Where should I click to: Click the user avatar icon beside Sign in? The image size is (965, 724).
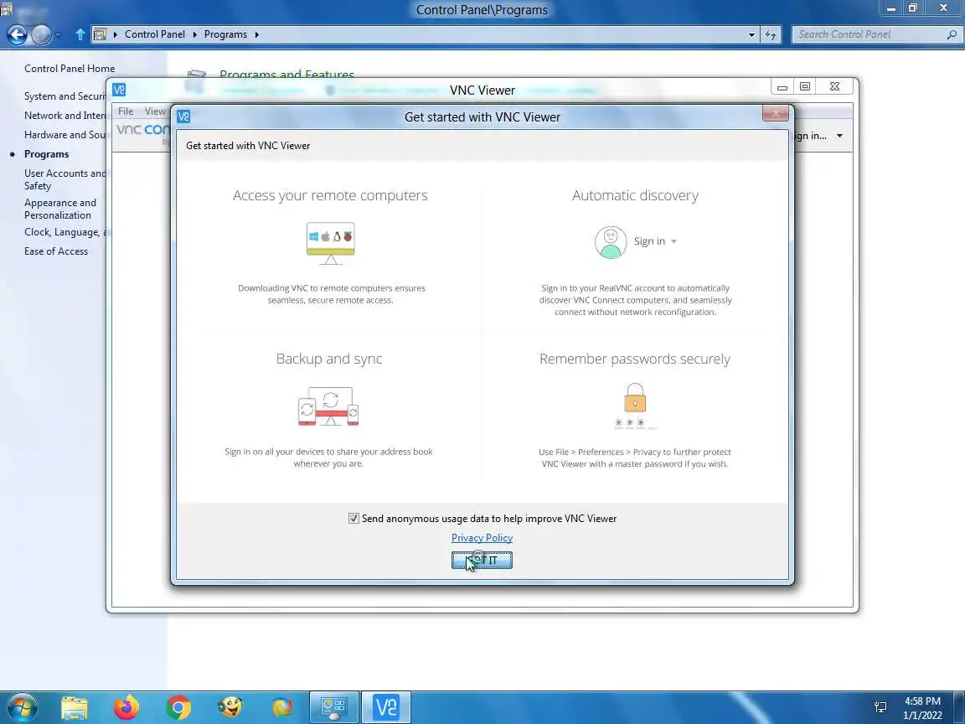click(611, 242)
